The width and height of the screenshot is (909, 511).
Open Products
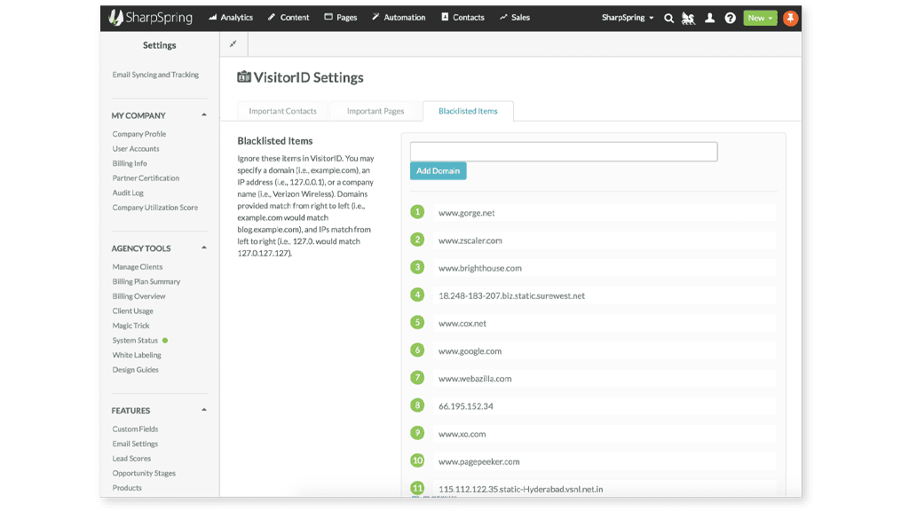click(x=127, y=488)
